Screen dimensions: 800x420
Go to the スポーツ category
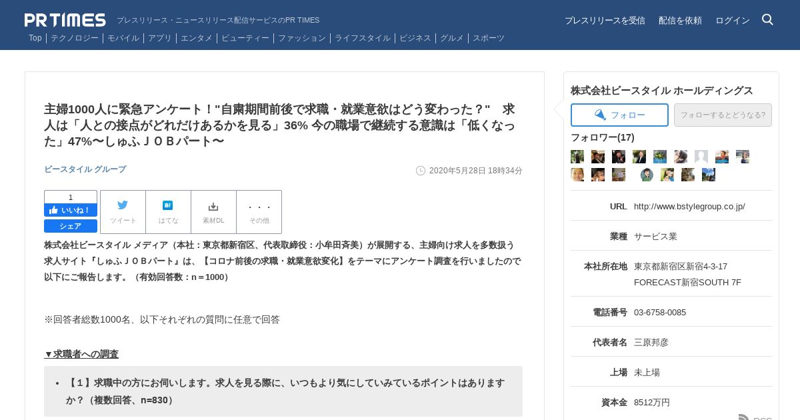tap(489, 38)
